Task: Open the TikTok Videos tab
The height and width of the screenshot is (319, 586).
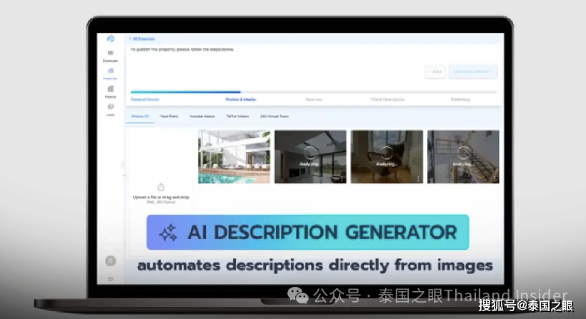Action: point(237,115)
